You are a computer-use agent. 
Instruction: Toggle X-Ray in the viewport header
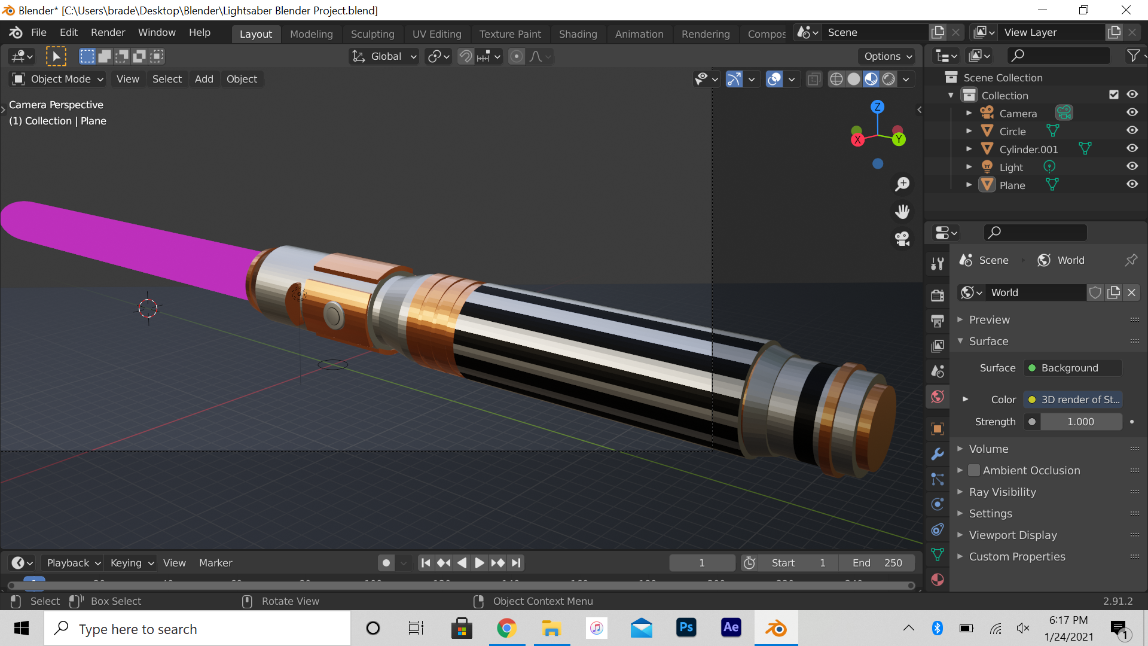(x=814, y=79)
